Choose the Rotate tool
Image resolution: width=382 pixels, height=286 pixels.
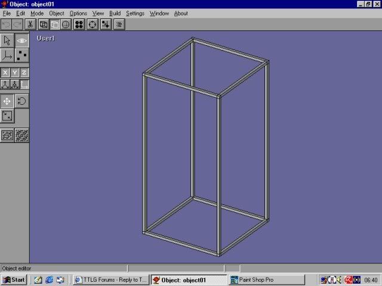[x=22, y=101]
